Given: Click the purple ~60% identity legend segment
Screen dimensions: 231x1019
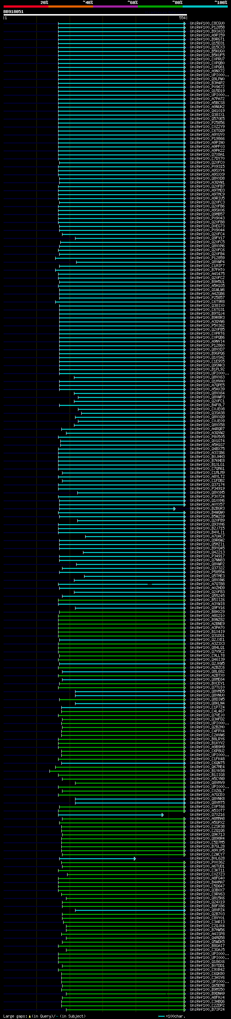Looking at the screenshot, I should (x=116, y=7).
